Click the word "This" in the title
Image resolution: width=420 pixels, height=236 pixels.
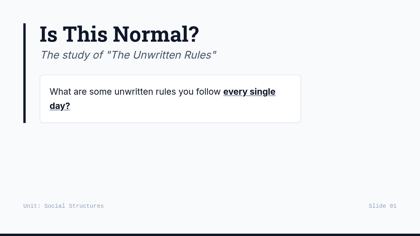tap(85, 34)
